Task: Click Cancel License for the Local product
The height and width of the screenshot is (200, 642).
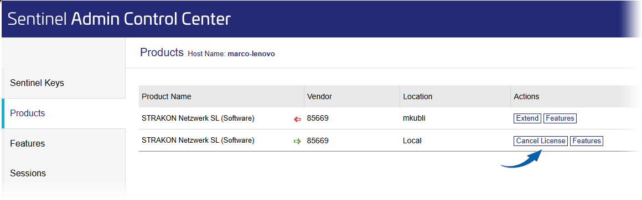Action: [541, 141]
